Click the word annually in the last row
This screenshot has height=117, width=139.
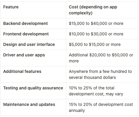(x=77, y=110)
